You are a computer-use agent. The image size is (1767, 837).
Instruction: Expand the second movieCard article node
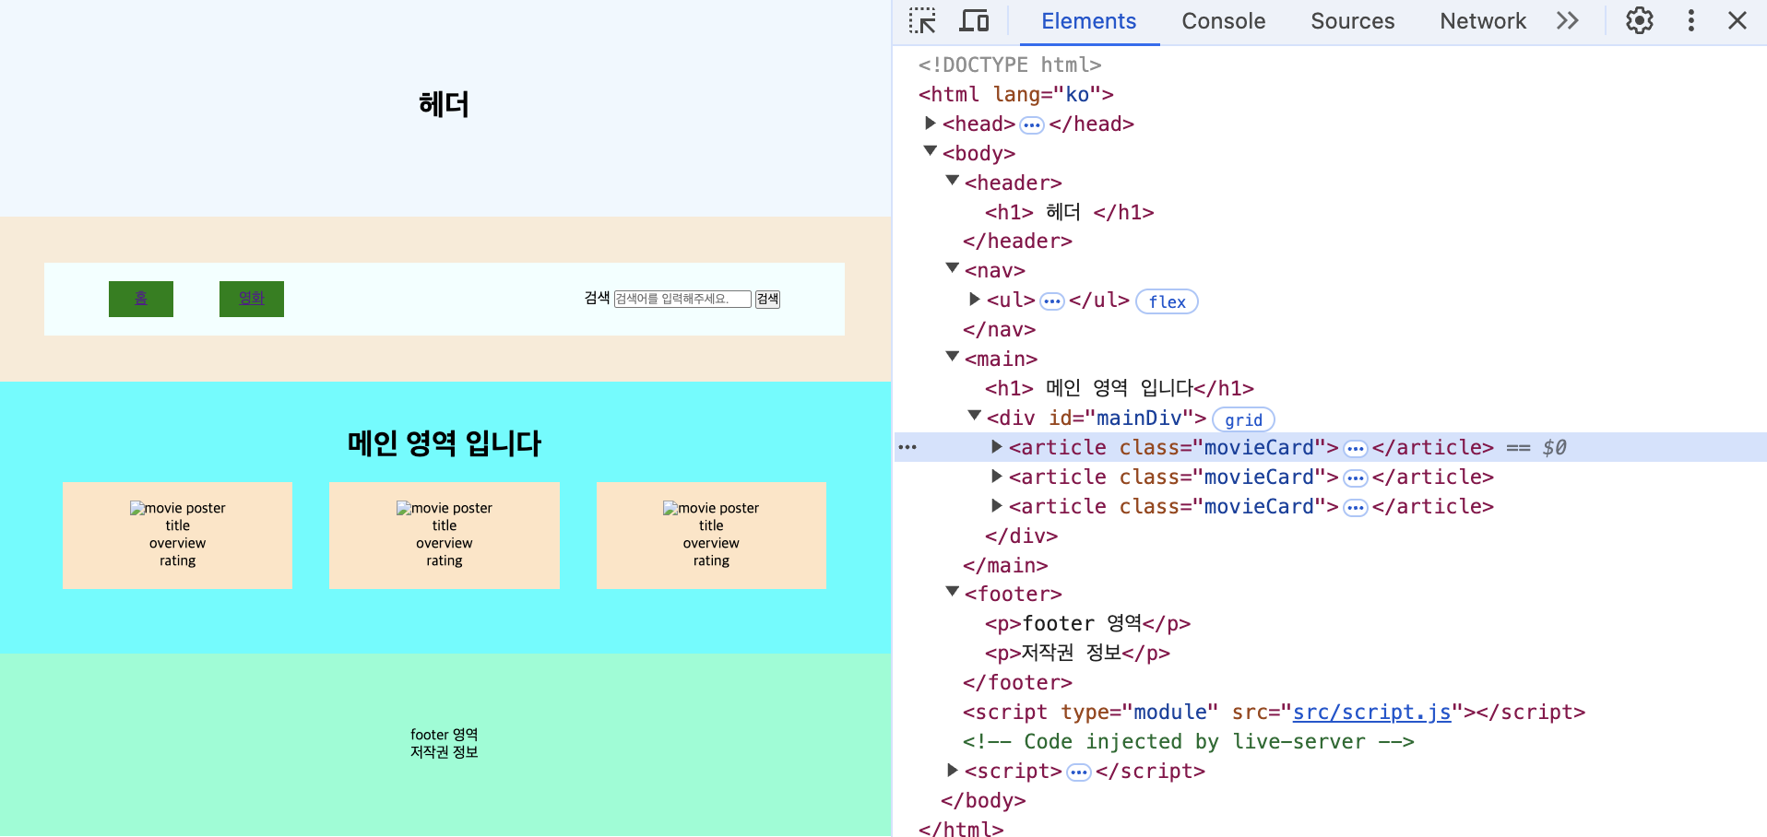pyautogui.click(x=996, y=476)
